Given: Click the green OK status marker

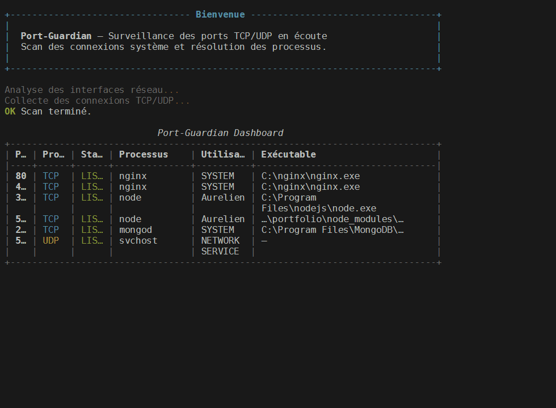Looking at the screenshot, I should [10, 112].
